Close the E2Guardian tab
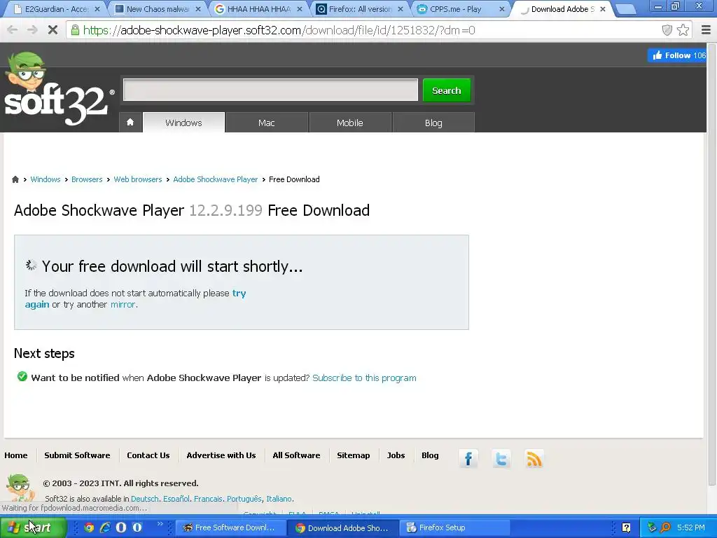Screen dimensions: 717x538 [97, 9]
